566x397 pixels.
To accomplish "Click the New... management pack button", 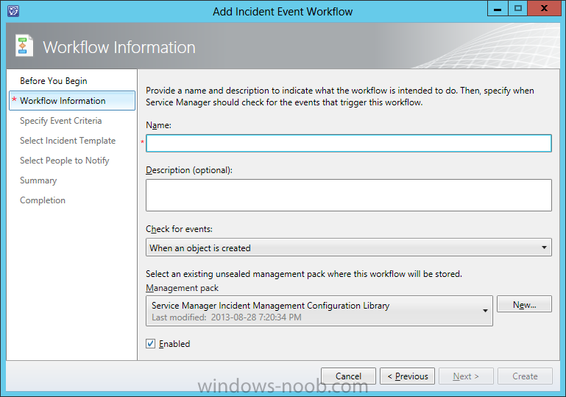I will pyautogui.click(x=524, y=304).
